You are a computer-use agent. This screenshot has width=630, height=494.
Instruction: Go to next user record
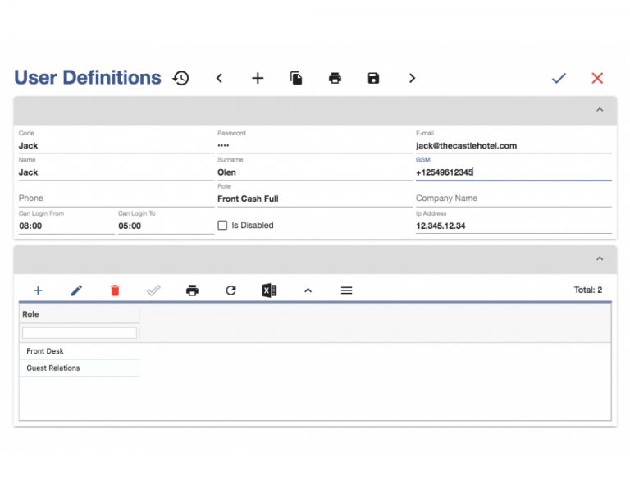coord(412,78)
